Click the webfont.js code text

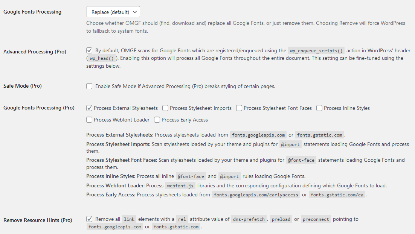click(180, 186)
